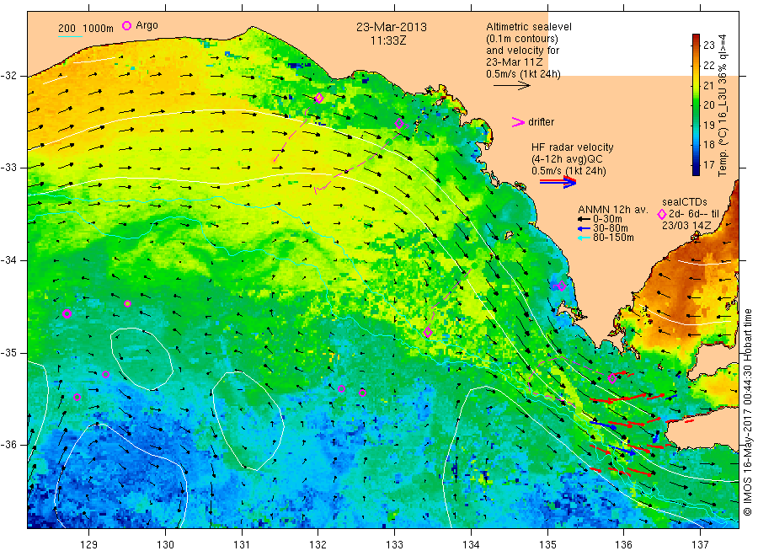Click the blue 30-80m ANMN legend arrow
The image size is (758, 556).
tap(585, 228)
